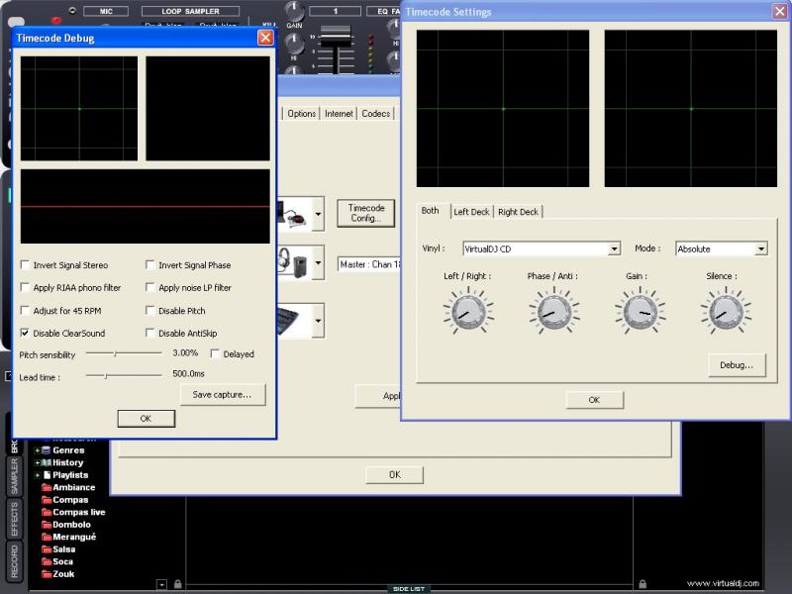Click the Master channel text field
This screenshot has width=792, height=594.
click(x=368, y=265)
